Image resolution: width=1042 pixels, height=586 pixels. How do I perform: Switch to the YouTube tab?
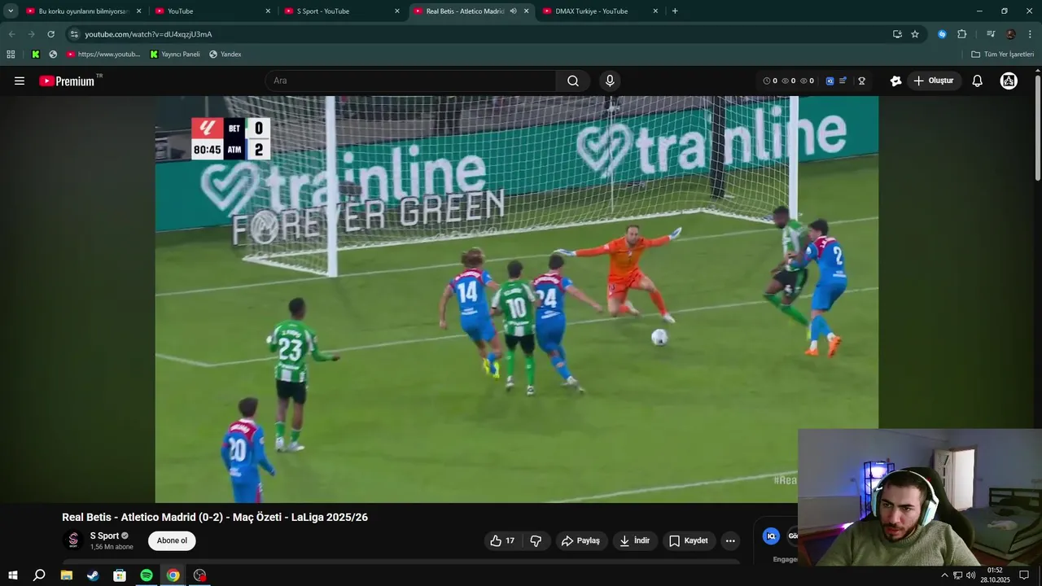(x=213, y=11)
